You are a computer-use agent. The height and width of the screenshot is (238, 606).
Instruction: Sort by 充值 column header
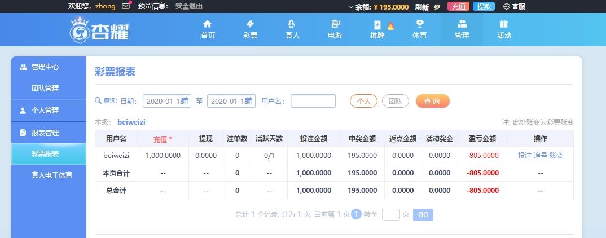[163, 139]
